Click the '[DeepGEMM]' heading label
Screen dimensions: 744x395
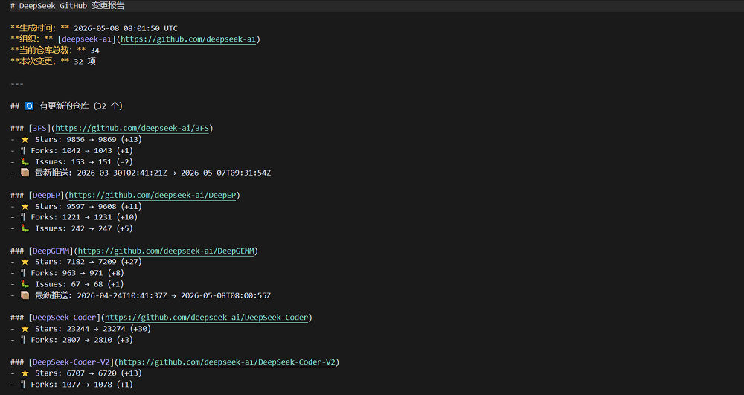tap(51, 251)
